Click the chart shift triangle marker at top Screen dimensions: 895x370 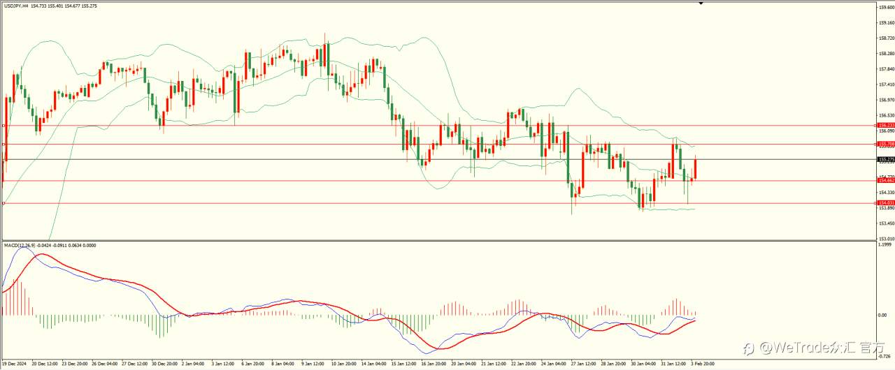(700, 3)
